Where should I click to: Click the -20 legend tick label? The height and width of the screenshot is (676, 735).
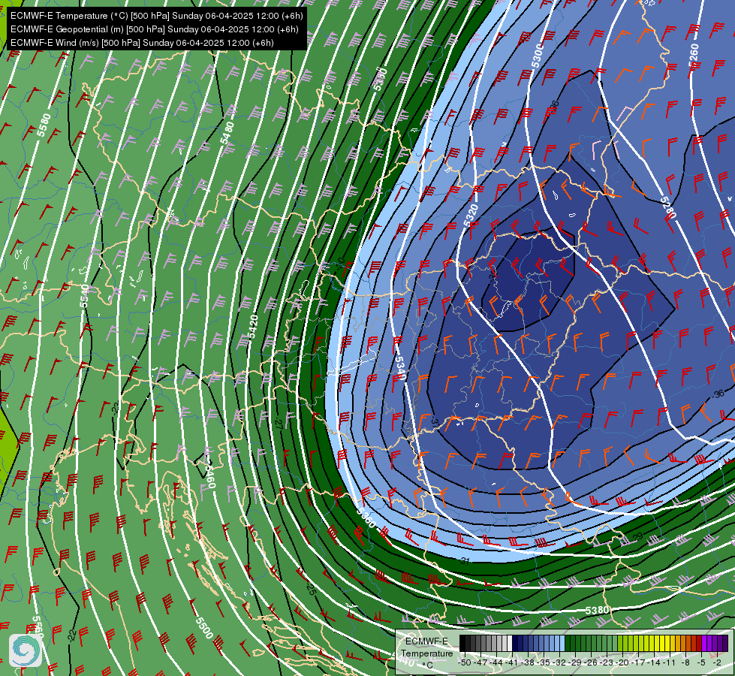click(x=622, y=662)
